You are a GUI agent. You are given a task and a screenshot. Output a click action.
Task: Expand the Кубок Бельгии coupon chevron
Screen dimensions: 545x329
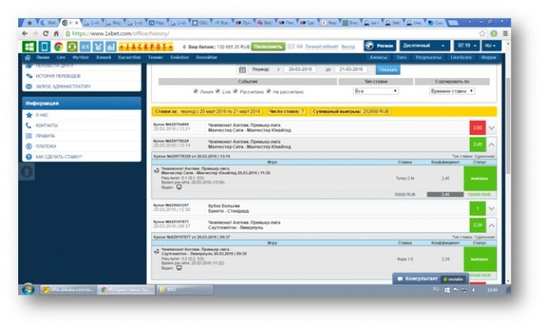point(491,209)
